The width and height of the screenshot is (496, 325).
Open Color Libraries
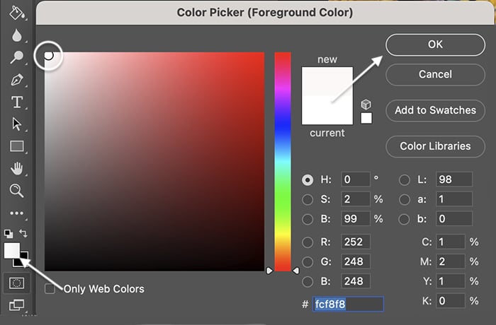(x=435, y=146)
